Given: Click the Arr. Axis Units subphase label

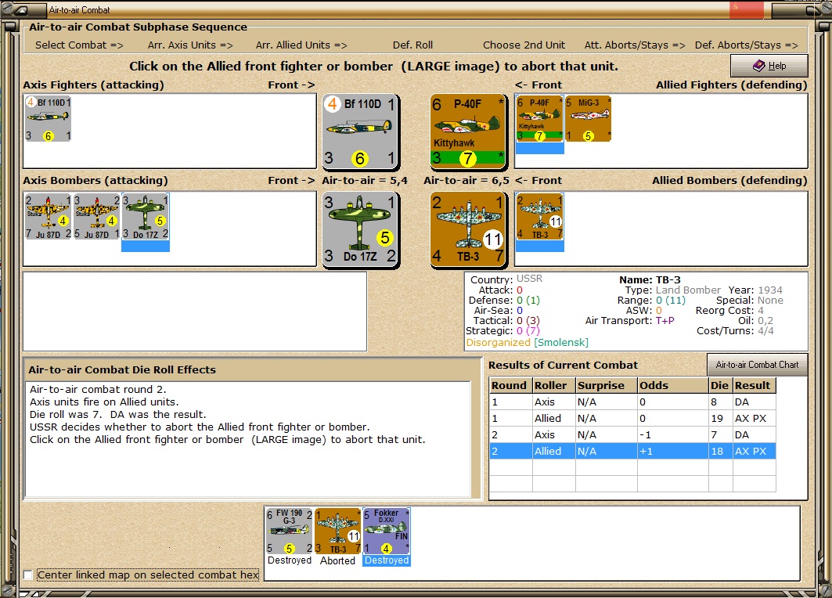Looking at the screenshot, I should (190, 45).
